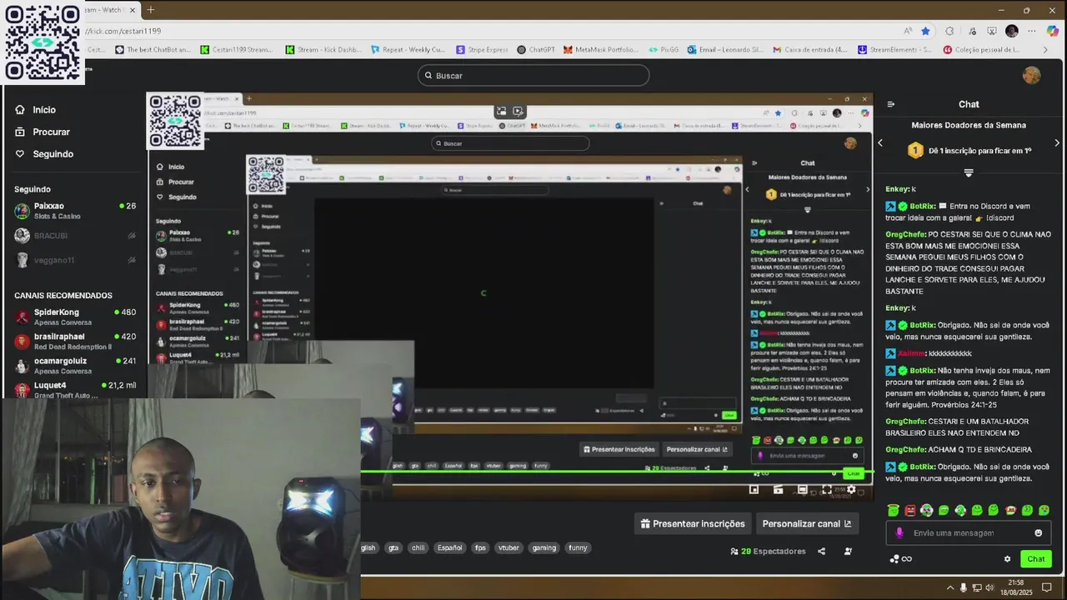This screenshot has width=1067, height=600.
Task: Click the Share stream icon
Action: click(x=821, y=551)
